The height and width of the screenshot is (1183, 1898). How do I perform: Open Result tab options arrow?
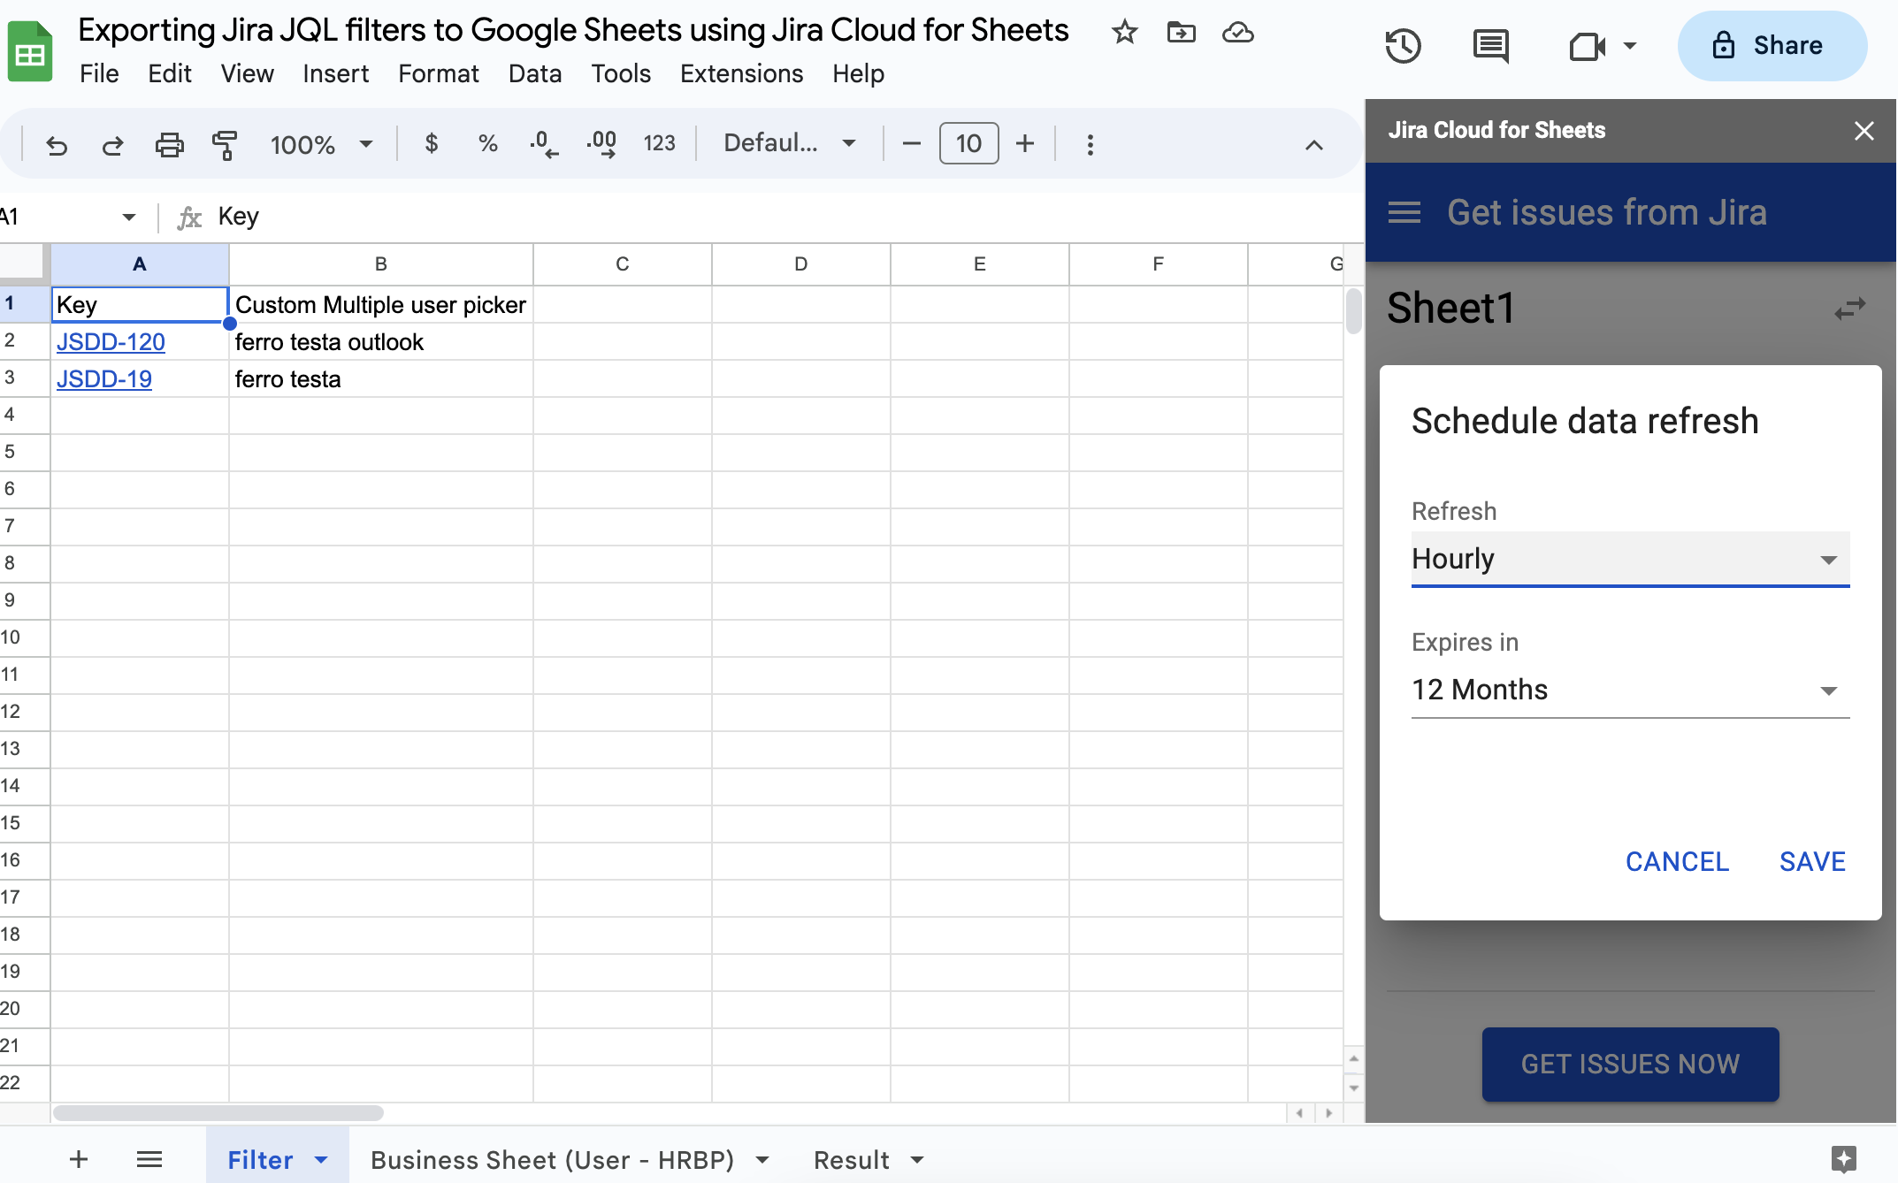(917, 1160)
